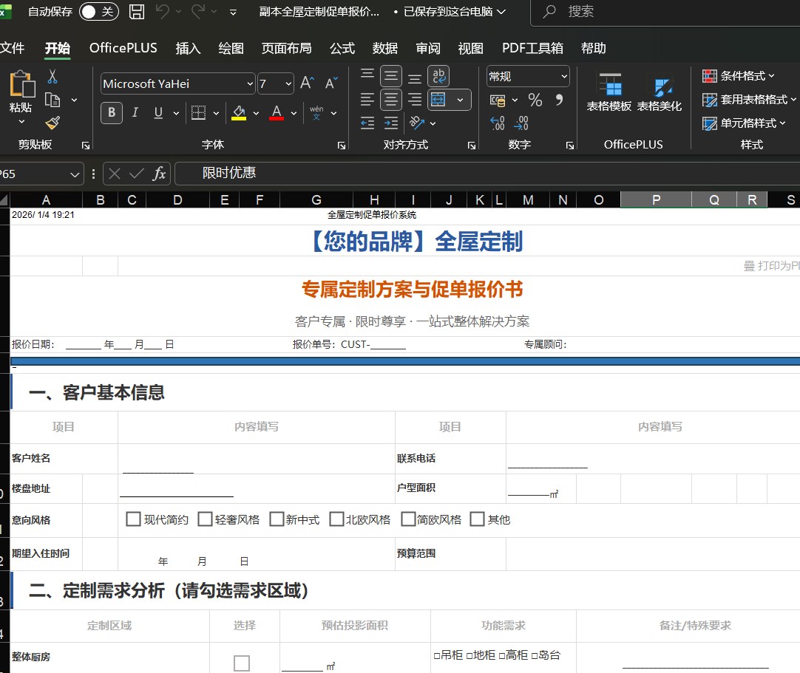Toggle Wrap Text in the alignment group
Screen dimensions: 800x673
[438, 76]
